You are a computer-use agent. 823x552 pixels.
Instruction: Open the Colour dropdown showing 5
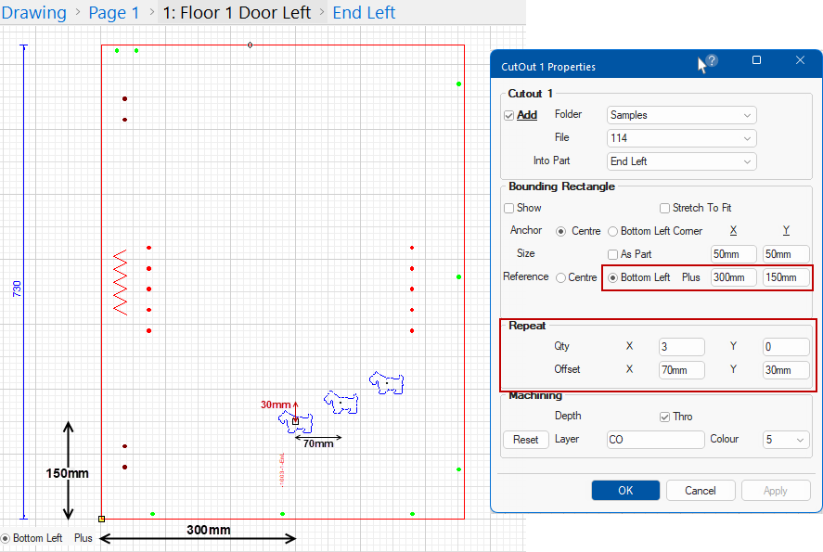pyautogui.click(x=786, y=440)
